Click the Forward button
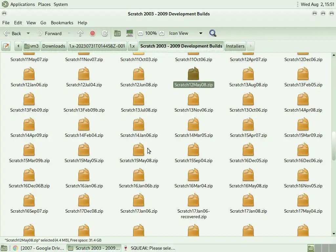336x252 pixels. tap(50, 33)
